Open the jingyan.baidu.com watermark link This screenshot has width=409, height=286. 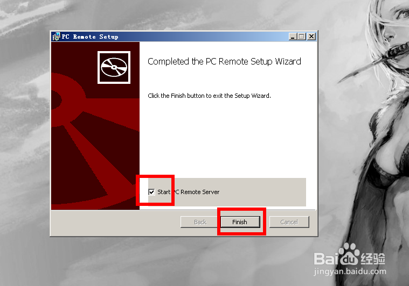pyautogui.click(x=350, y=271)
